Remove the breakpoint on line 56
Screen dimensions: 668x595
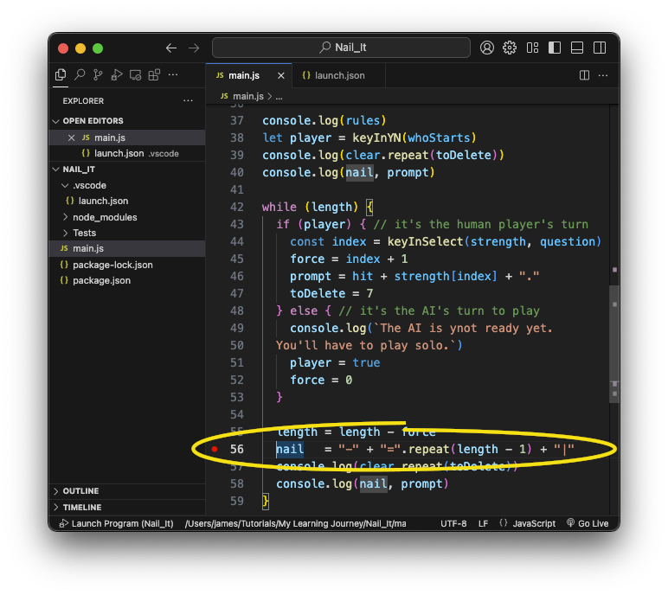(x=215, y=449)
